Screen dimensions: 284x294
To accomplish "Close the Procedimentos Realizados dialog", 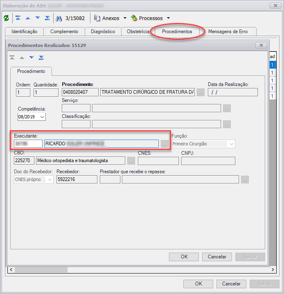I will pyautogui.click(x=261, y=45).
